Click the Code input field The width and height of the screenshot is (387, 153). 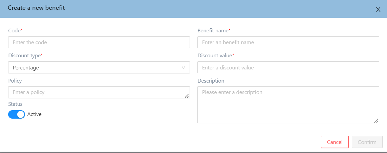tap(99, 42)
